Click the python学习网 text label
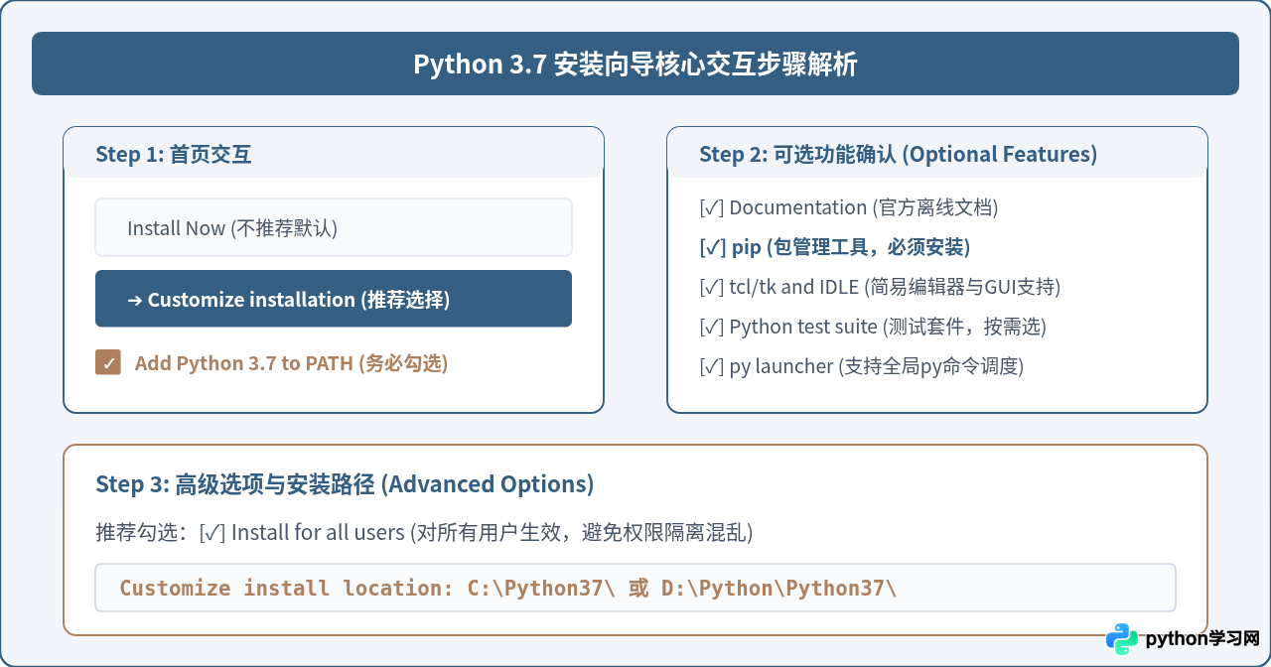 (x=1202, y=639)
